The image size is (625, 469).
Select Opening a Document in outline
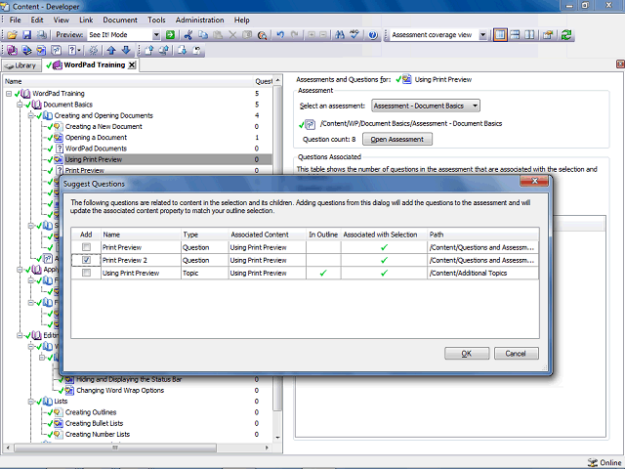[x=96, y=138]
